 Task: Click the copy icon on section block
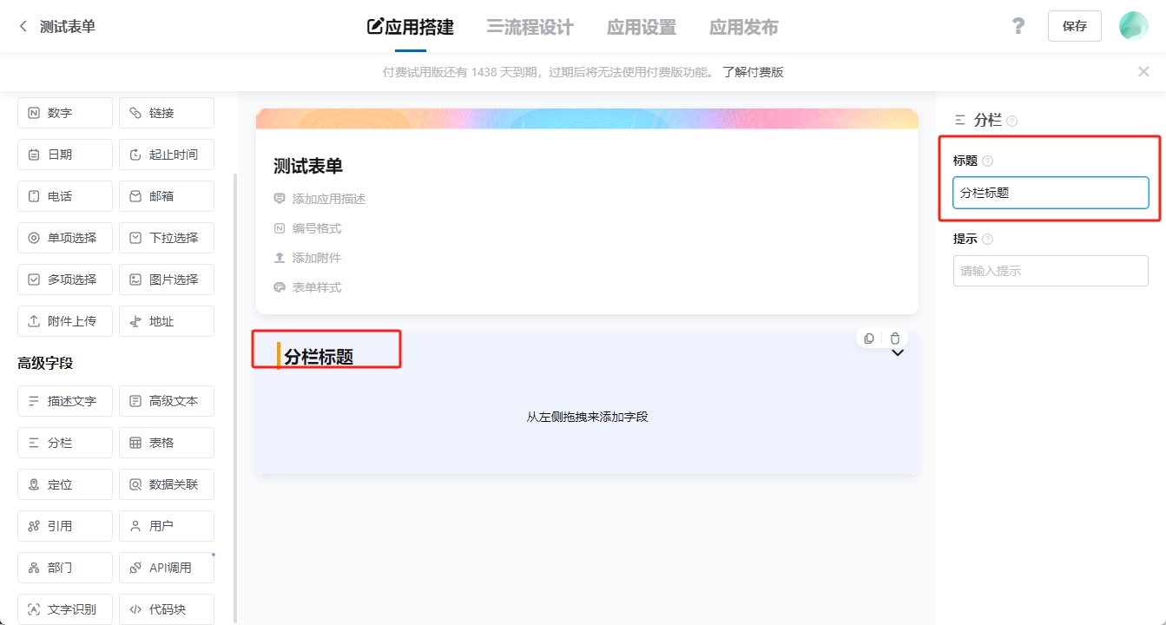(x=869, y=339)
